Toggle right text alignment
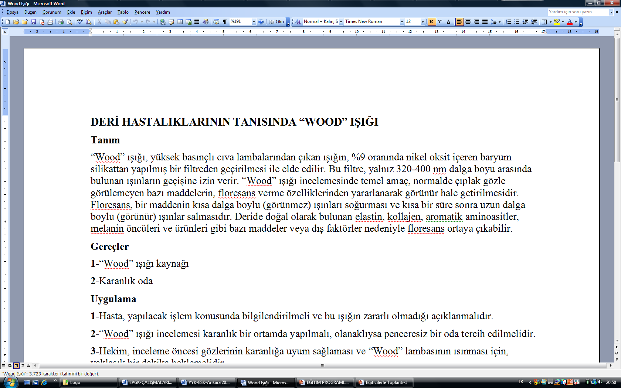 pyautogui.click(x=476, y=22)
